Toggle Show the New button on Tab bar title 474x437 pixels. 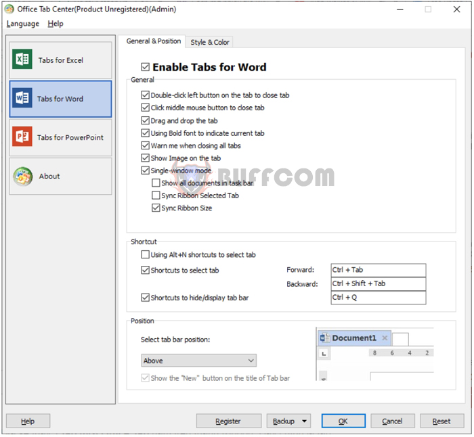coord(146,377)
